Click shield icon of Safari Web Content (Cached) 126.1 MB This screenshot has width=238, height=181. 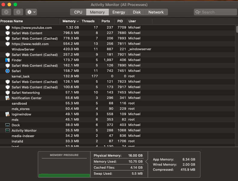(x=8, y=82)
